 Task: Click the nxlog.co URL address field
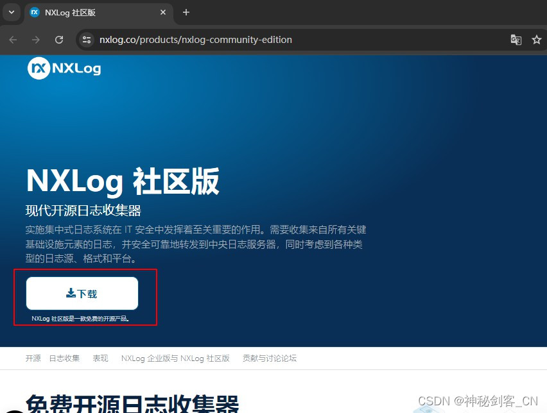196,40
